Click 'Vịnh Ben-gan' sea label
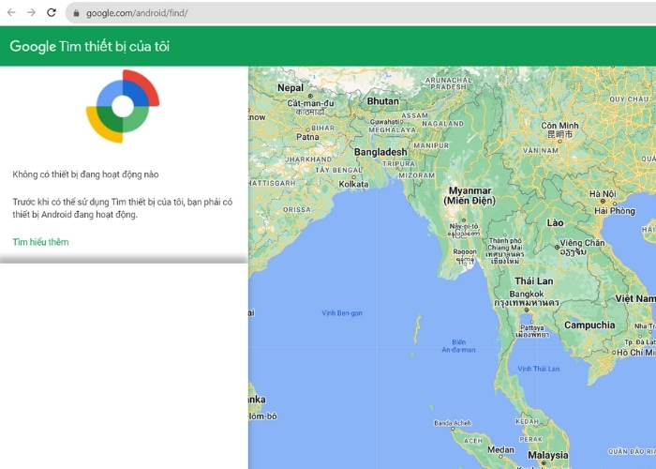 click(342, 312)
